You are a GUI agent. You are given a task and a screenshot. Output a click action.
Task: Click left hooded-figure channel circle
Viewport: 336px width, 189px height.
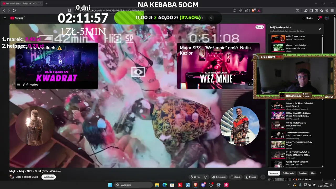coord(35,126)
